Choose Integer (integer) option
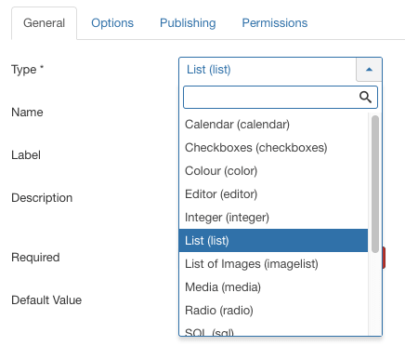405x346 pixels. click(273, 218)
